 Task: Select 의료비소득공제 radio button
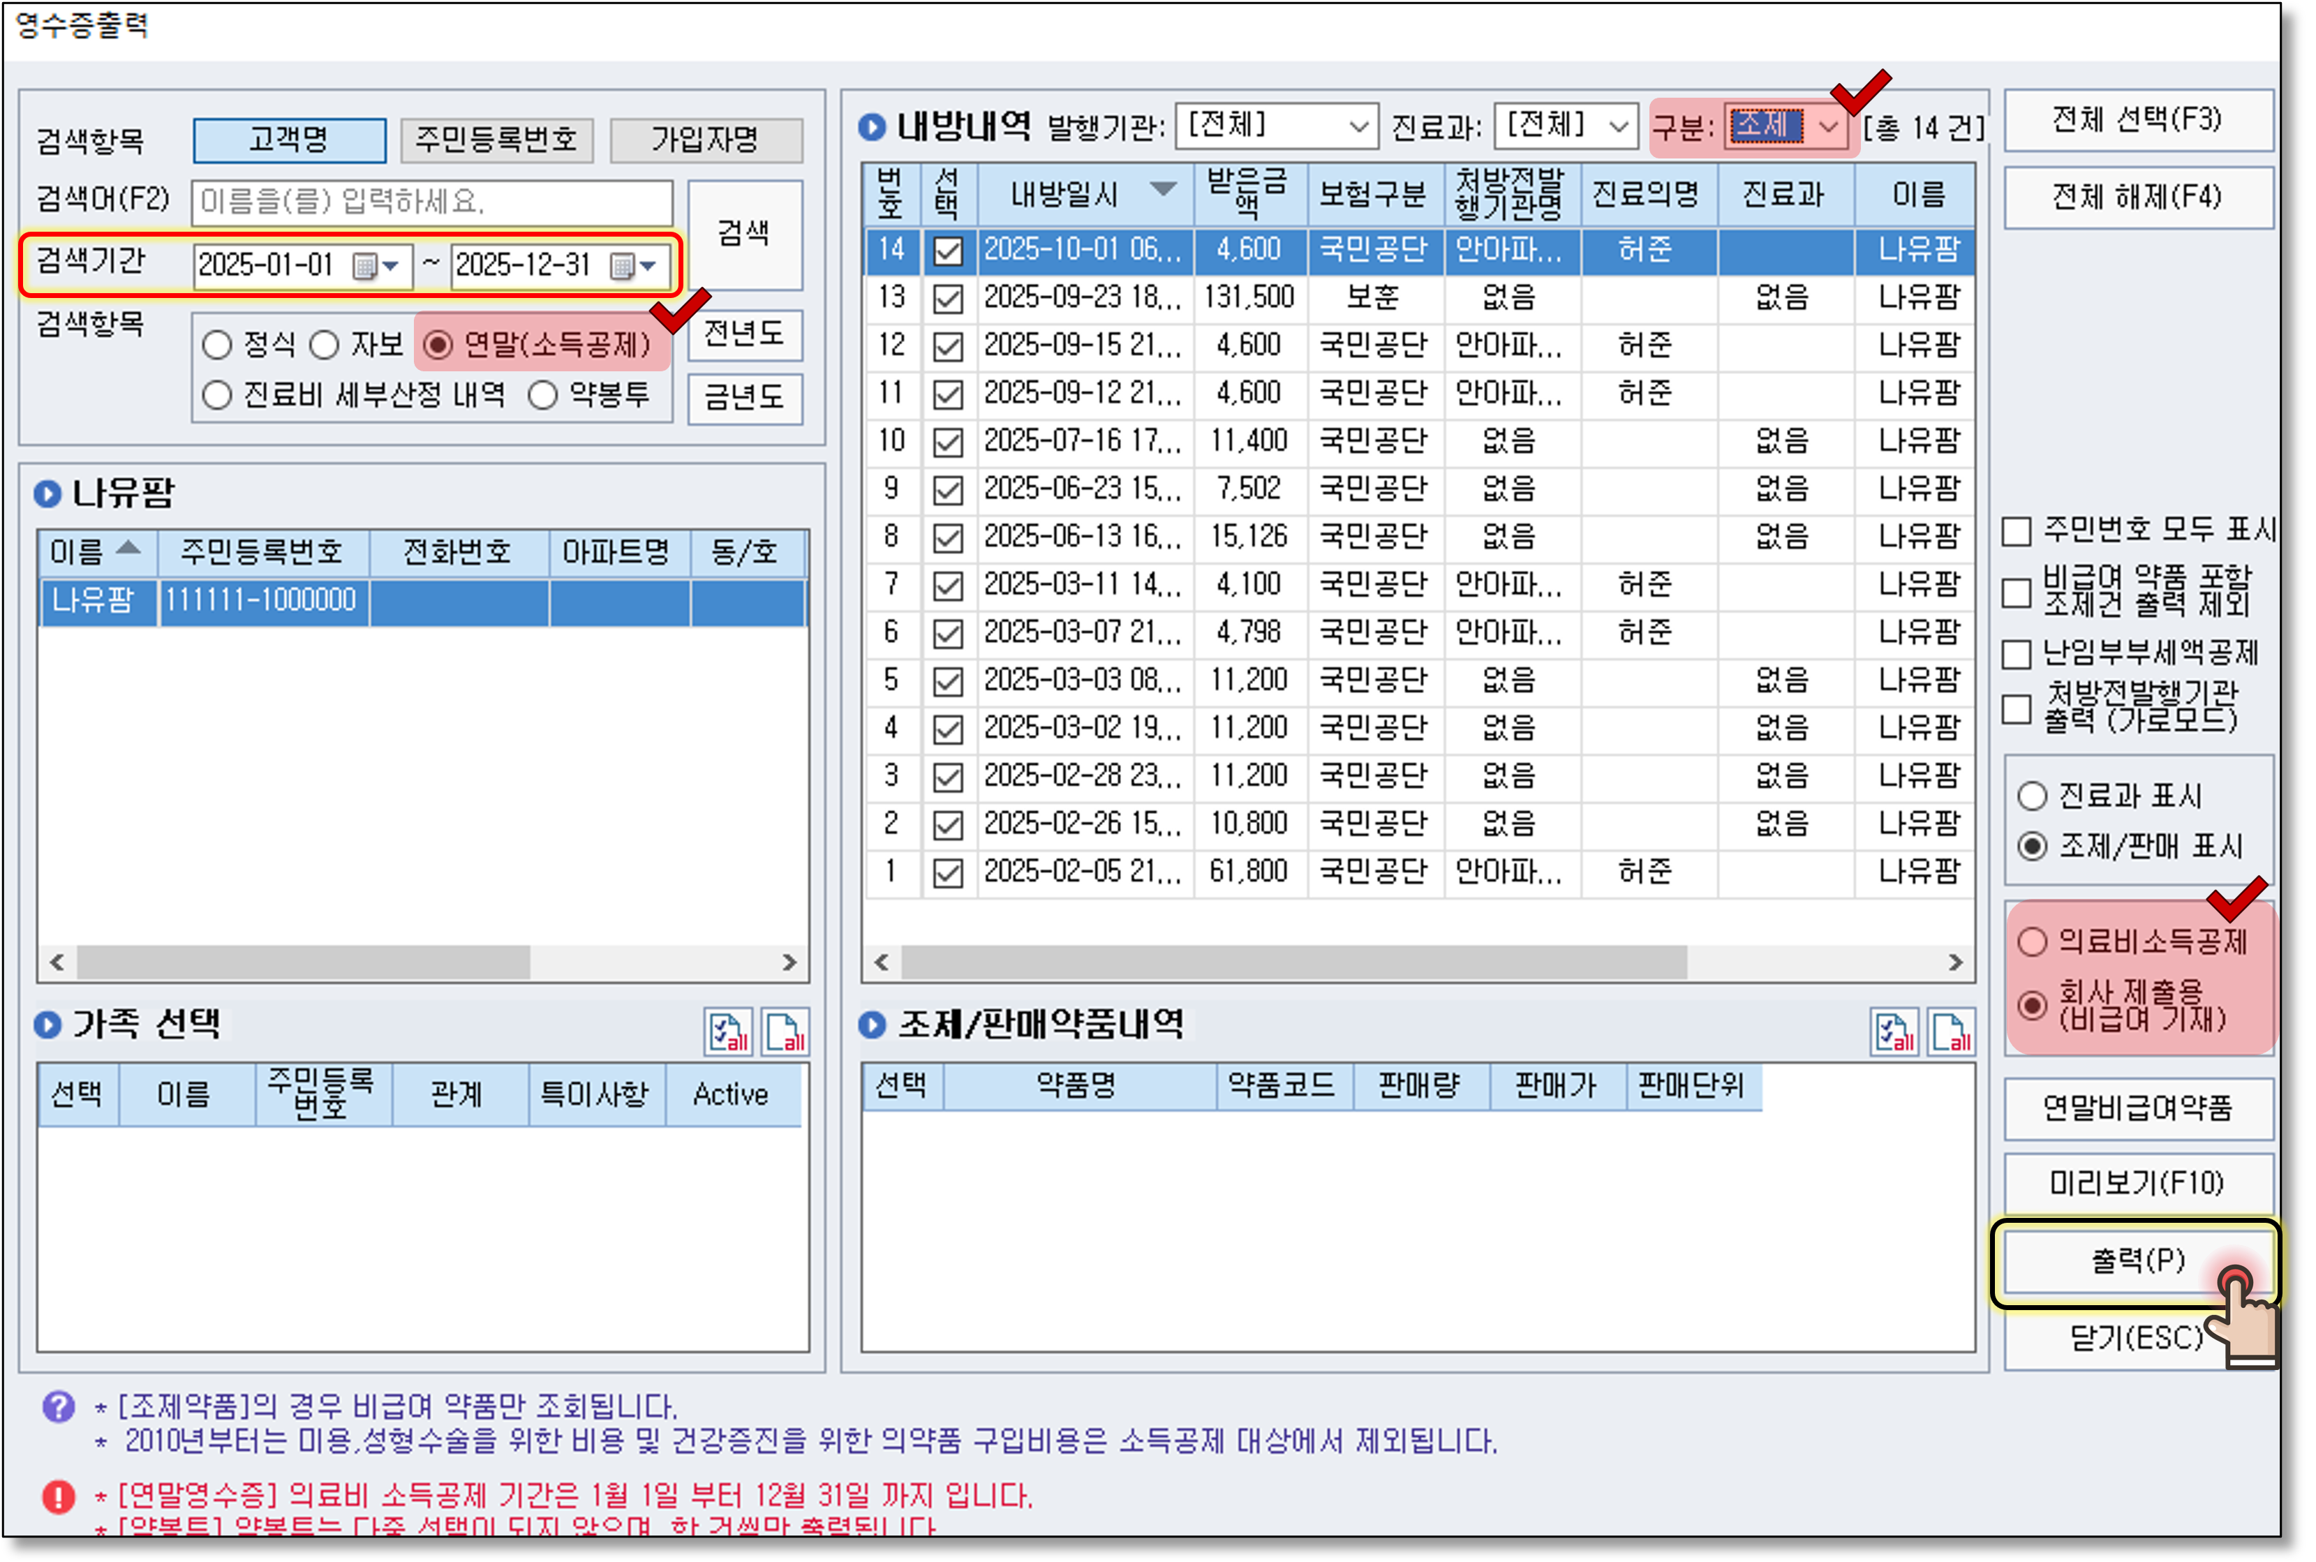[2032, 942]
